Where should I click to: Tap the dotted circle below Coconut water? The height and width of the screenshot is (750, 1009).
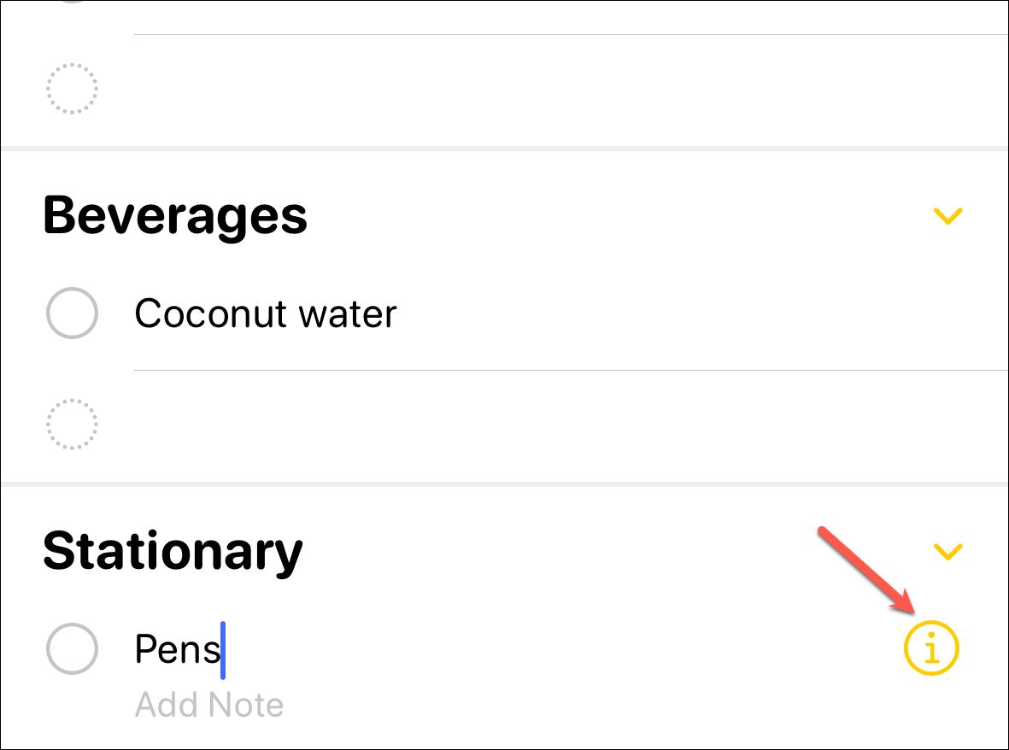click(x=72, y=424)
